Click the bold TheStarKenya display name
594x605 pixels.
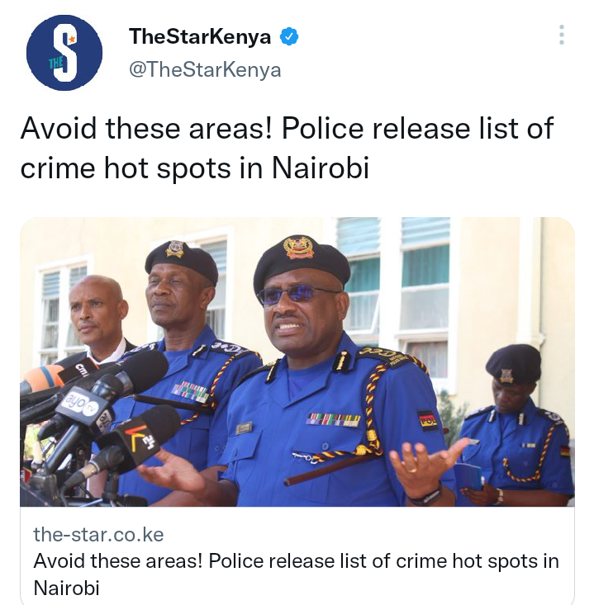coord(200,36)
